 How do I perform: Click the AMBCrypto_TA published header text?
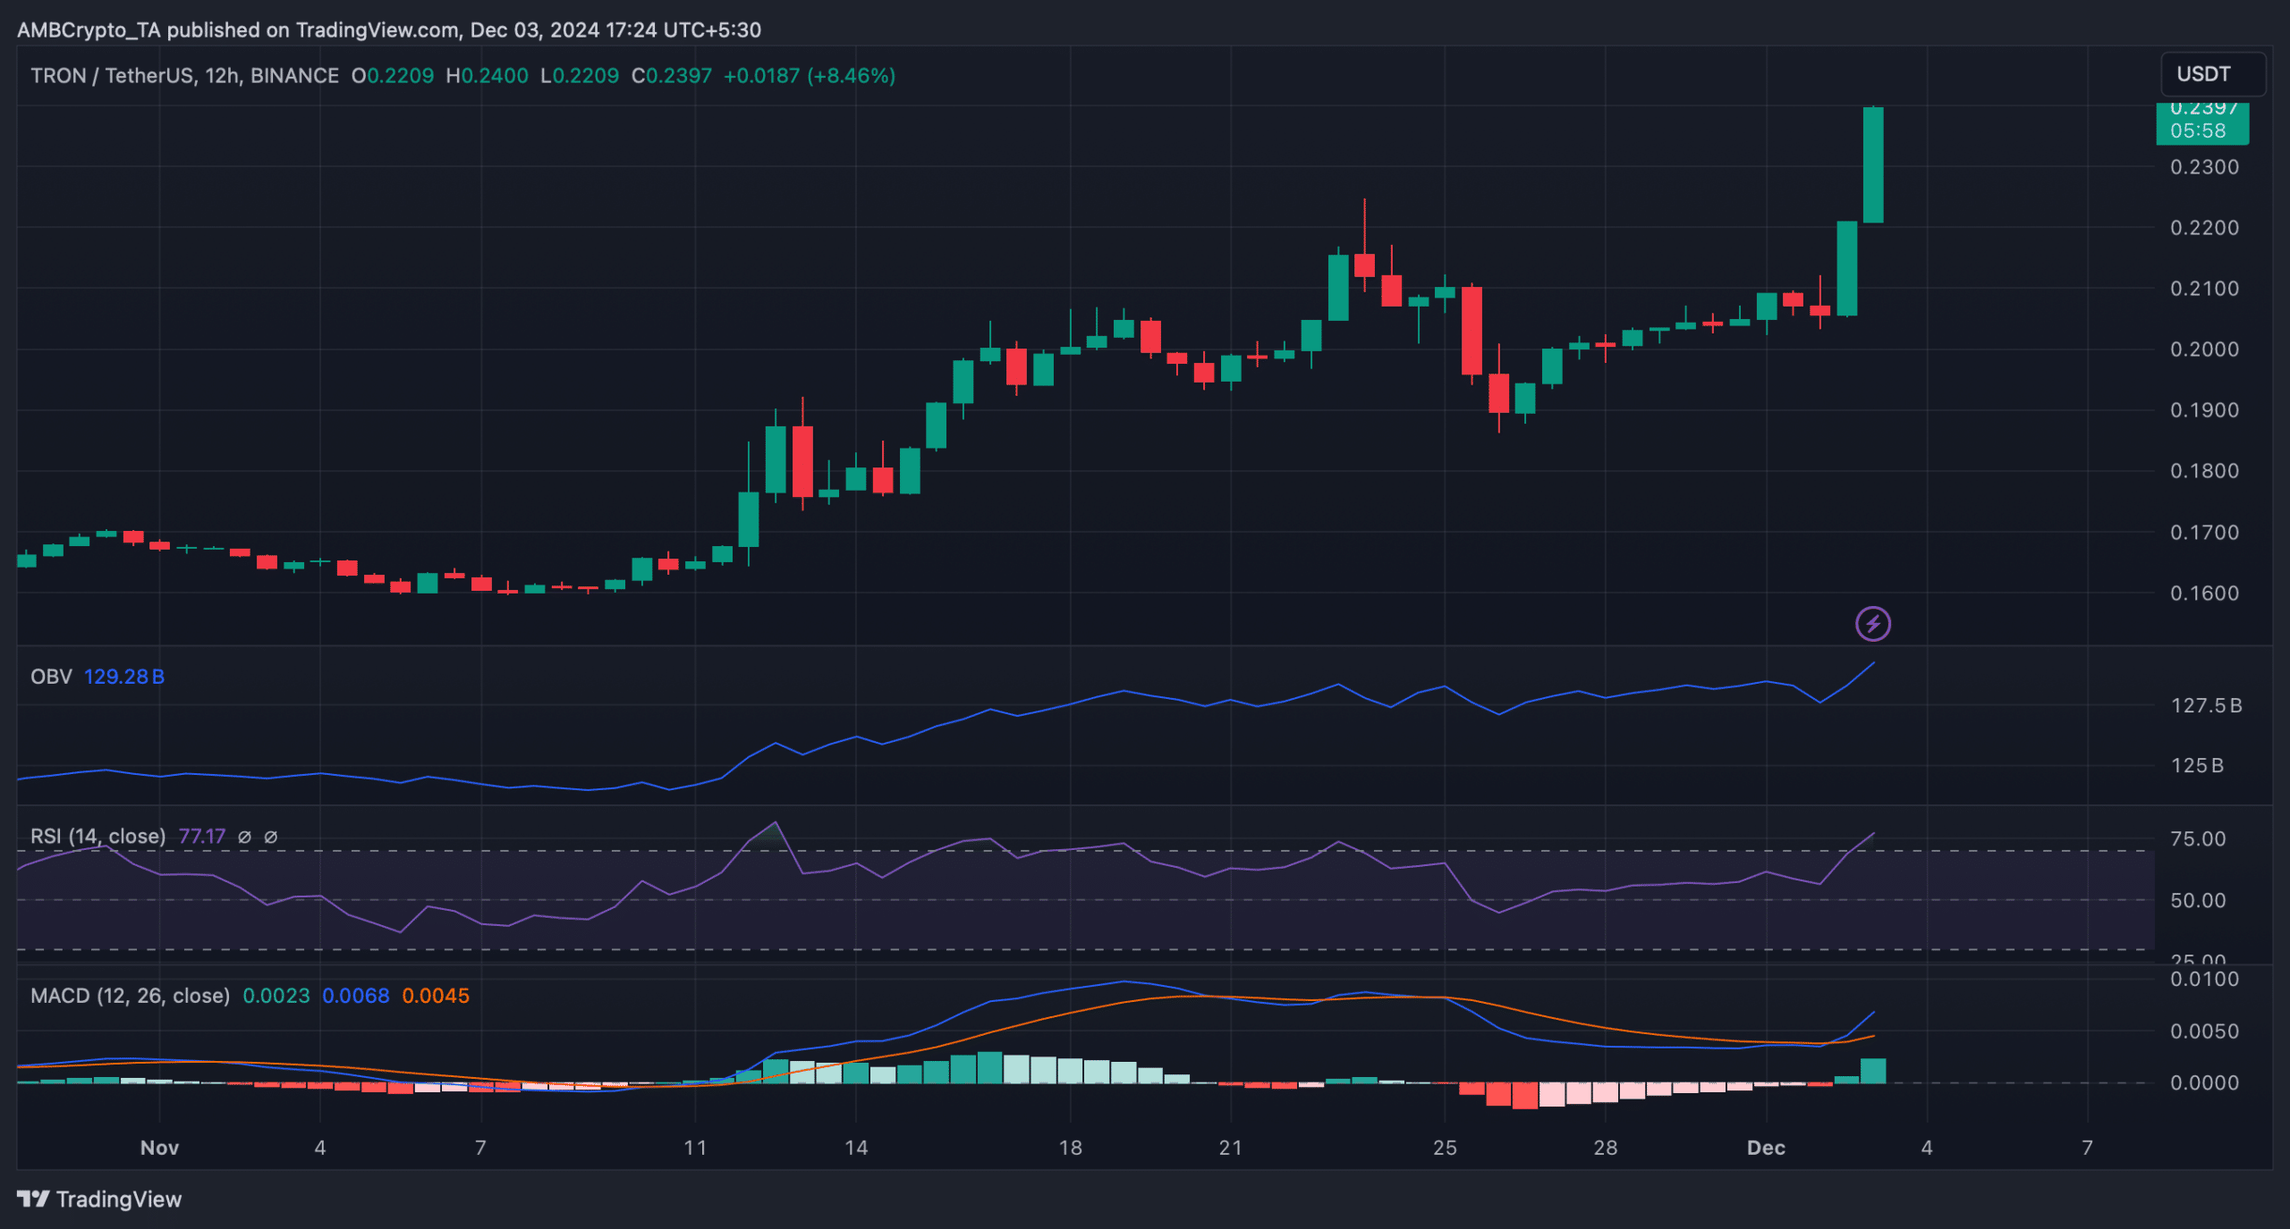[x=389, y=30]
